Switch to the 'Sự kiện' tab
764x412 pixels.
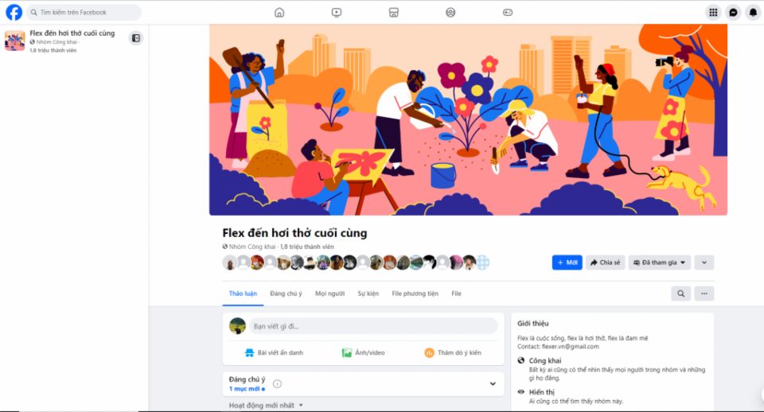(x=368, y=293)
